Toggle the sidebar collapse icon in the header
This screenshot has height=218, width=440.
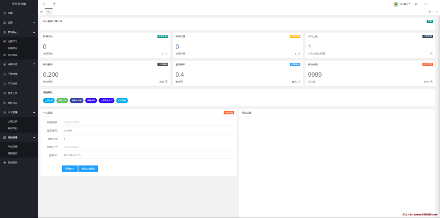(44, 4)
